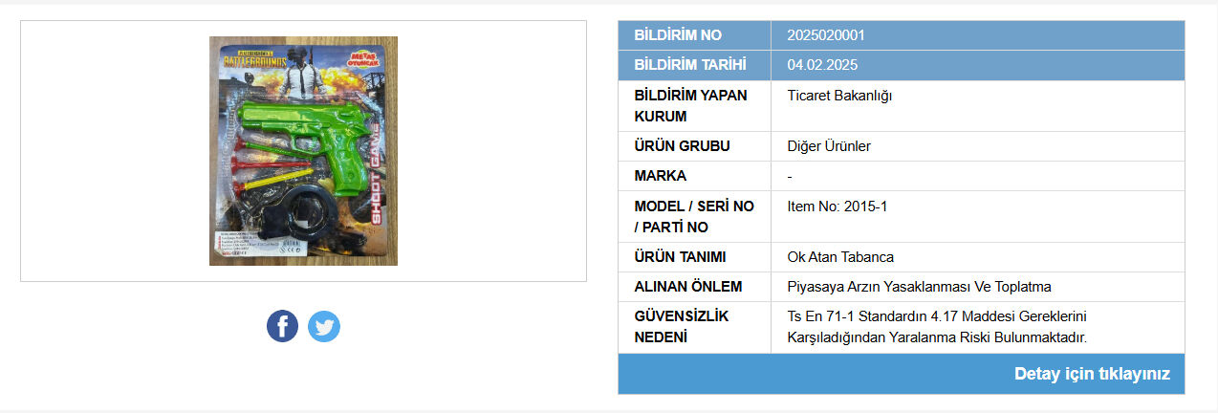The image size is (1218, 413).
Task: Share the product via Twitter icon
Action: [x=324, y=326]
